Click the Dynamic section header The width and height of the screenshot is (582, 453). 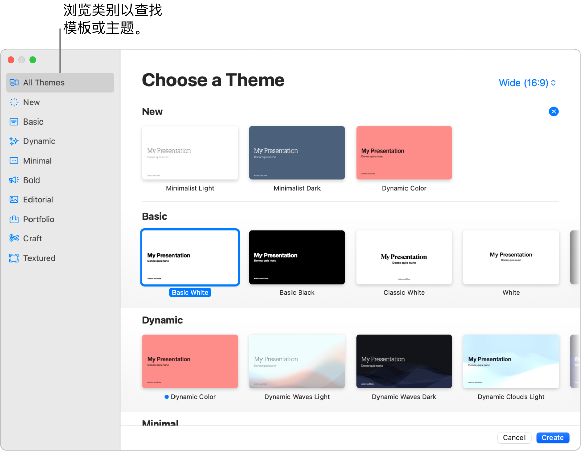[x=161, y=319]
